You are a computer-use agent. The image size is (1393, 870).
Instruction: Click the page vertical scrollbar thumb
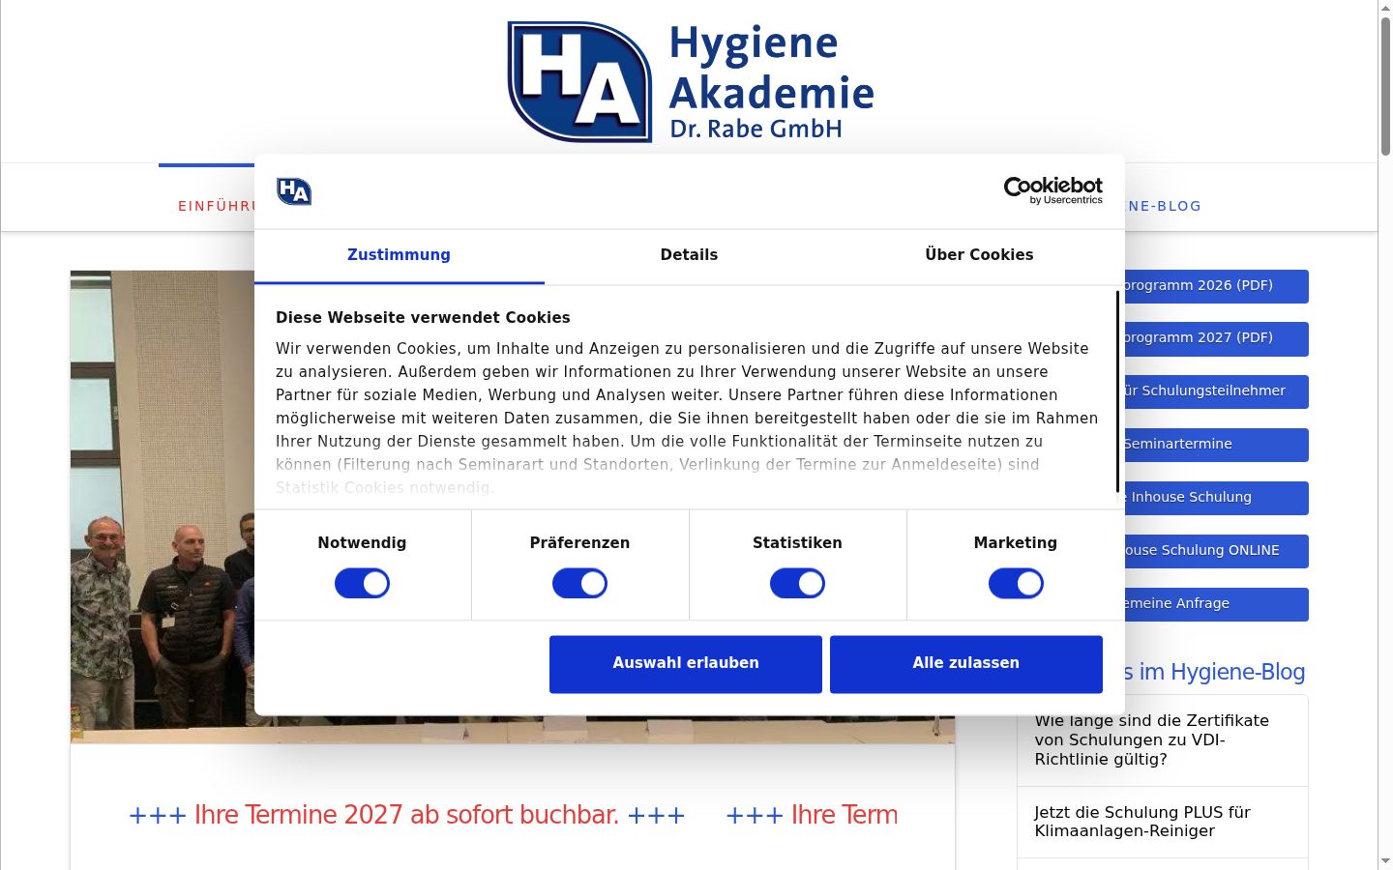(1385, 85)
